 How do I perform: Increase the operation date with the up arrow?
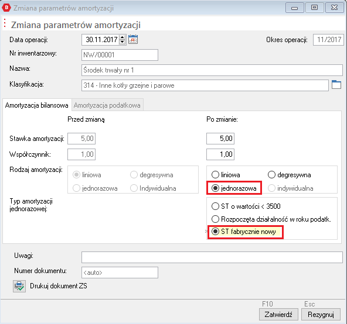122,37
